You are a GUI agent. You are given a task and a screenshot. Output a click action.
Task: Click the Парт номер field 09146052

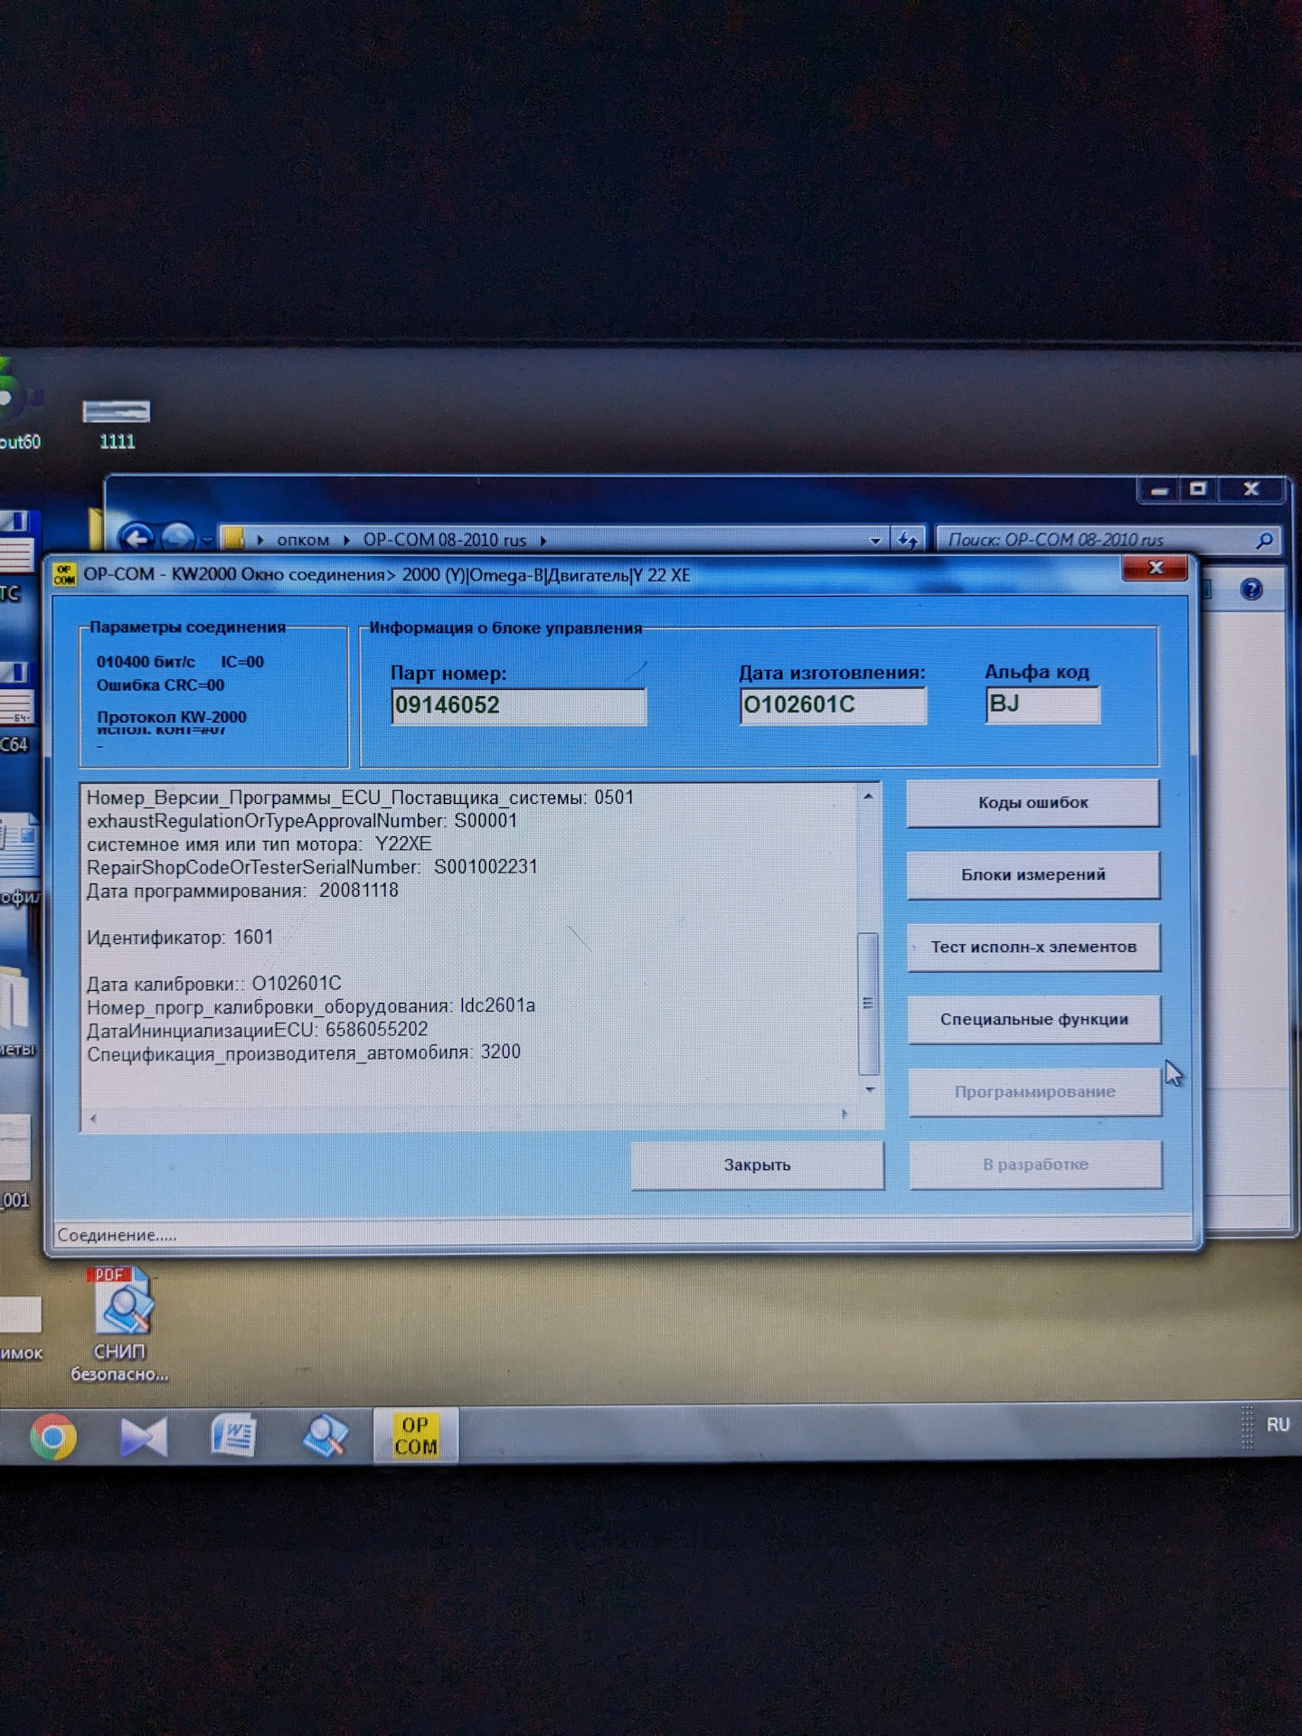click(518, 706)
